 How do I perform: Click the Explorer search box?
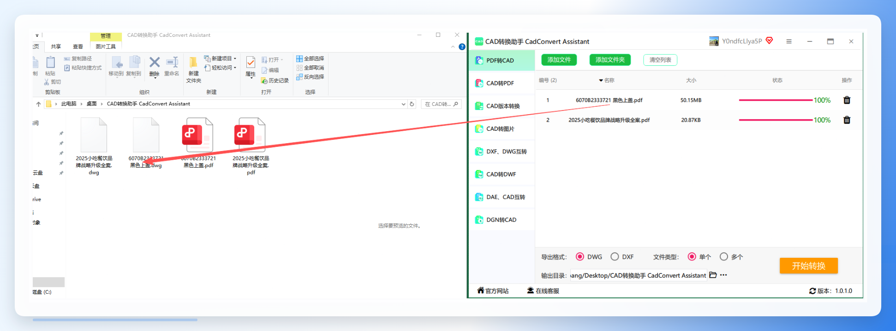click(442, 104)
